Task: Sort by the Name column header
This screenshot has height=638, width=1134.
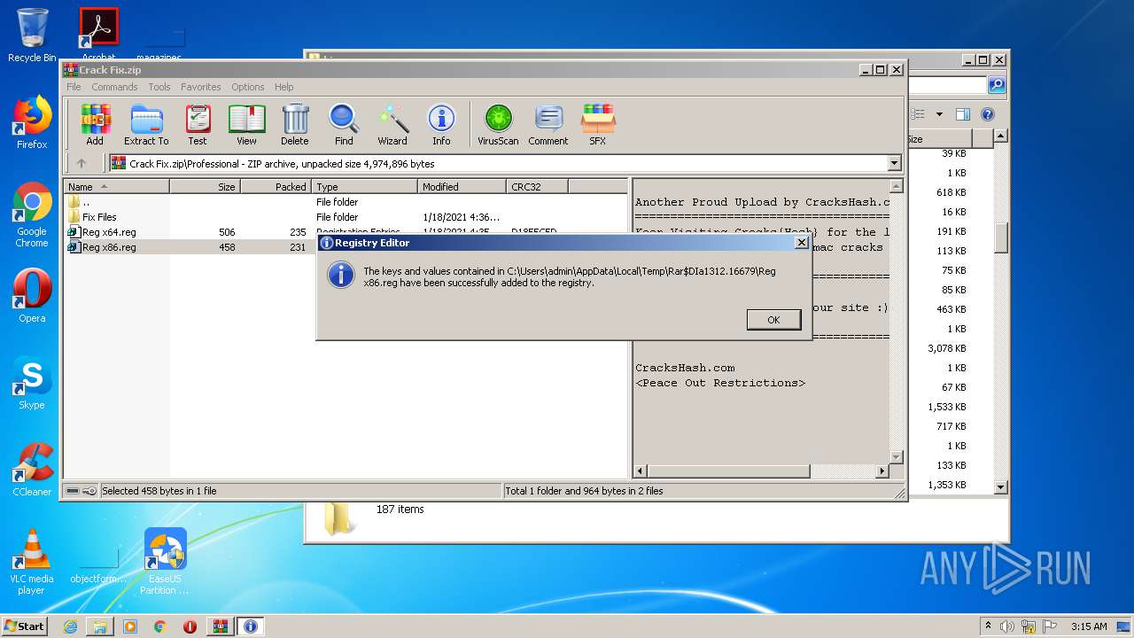Action: (x=116, y=187)
